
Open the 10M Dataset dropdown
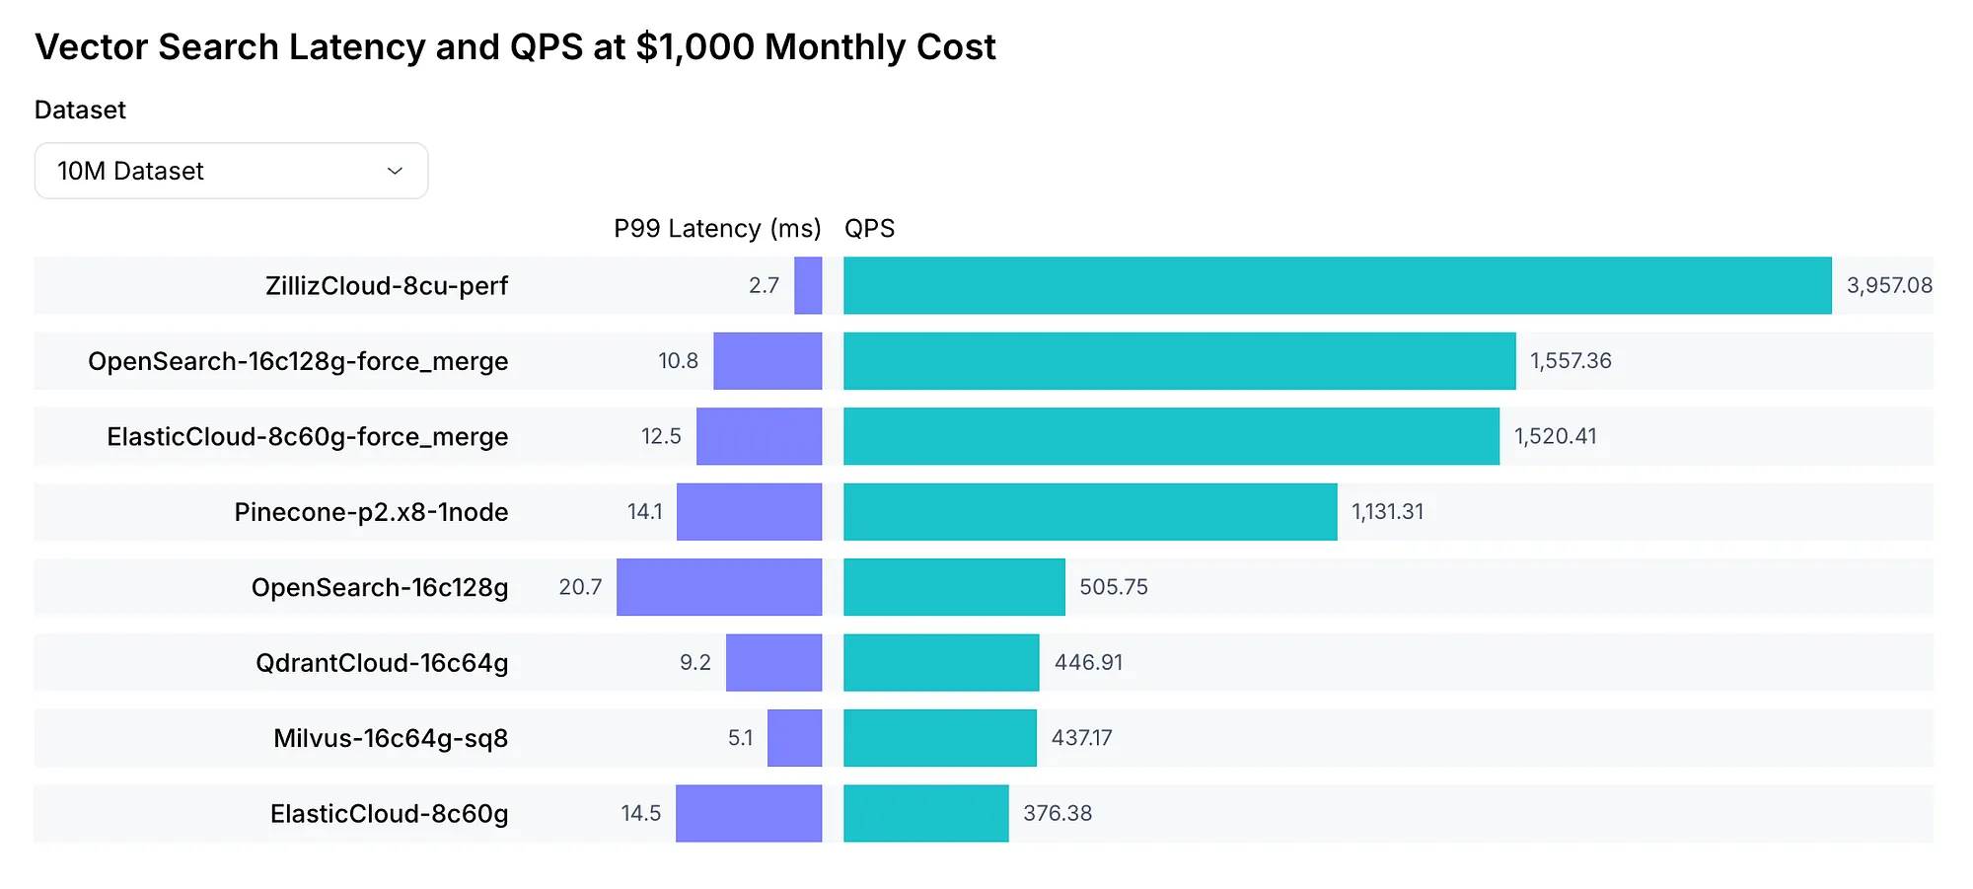pos(231,171)
